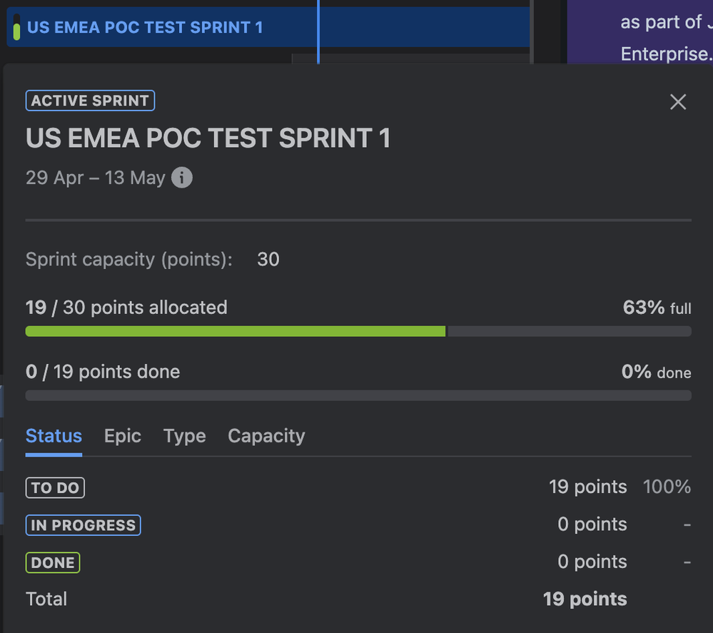Select the Status tab
The width and height of the screenshot is (713, 633).
point(54,436)
